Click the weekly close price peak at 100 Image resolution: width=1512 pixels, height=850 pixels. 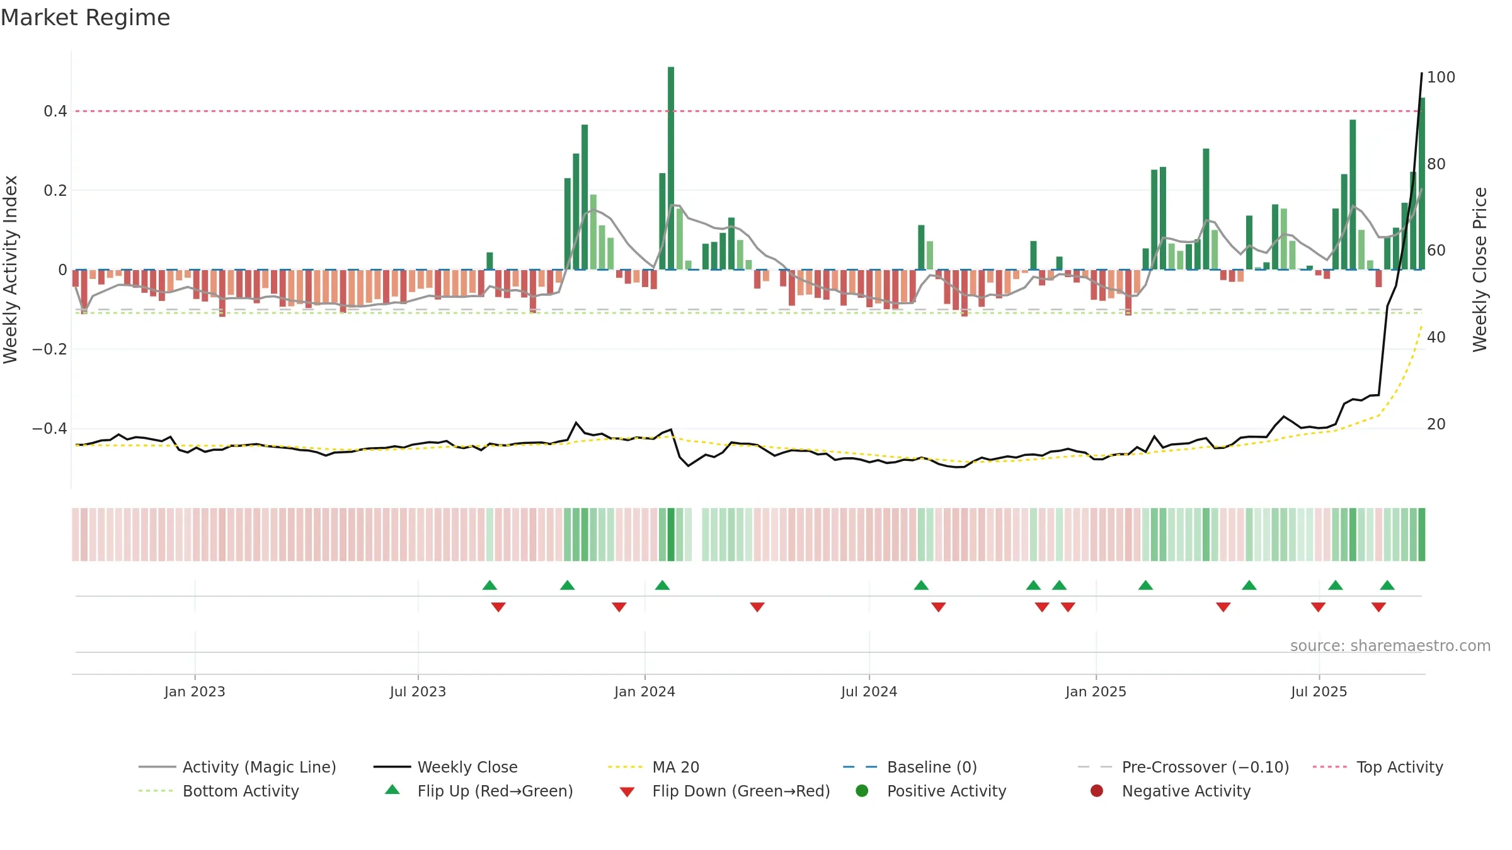[x=1421, y=74]
